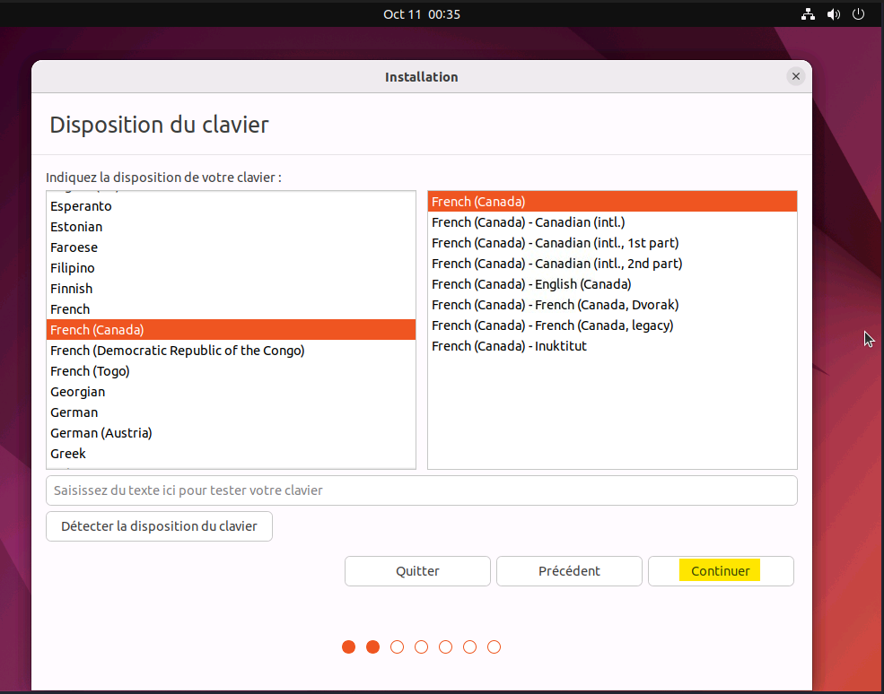This screenshot has width=884, height=694.
Task: Select Finnish in the language list
Action: [71, 289]
